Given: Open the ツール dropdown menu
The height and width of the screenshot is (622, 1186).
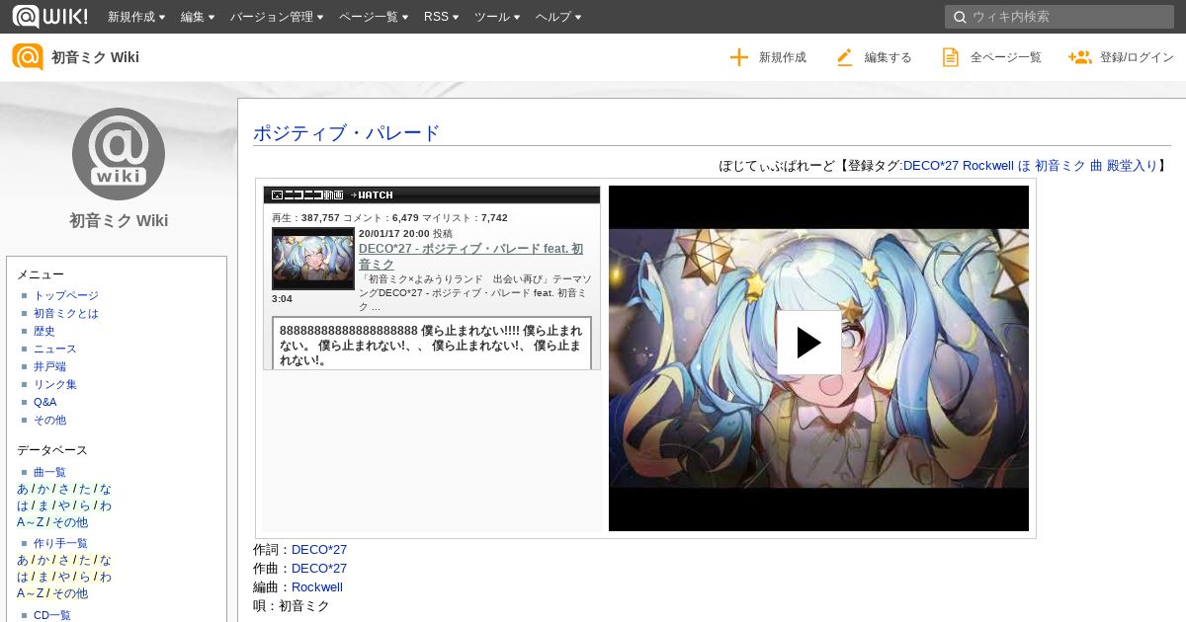Looking at the screenshot, I should (497, 17).
